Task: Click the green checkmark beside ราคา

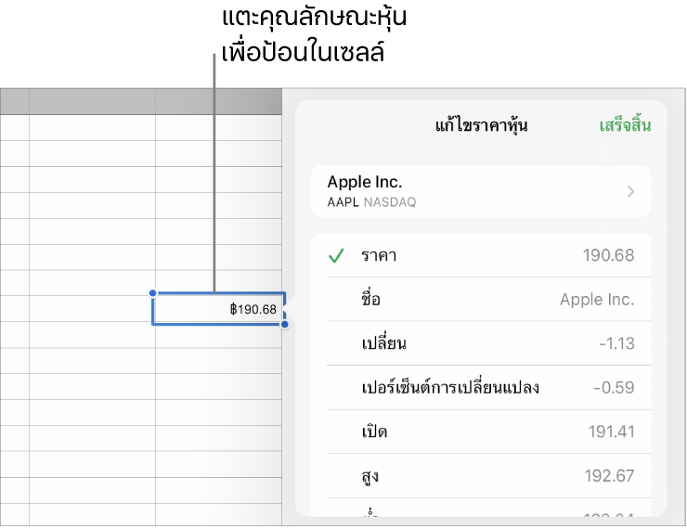Action: click(x=336, y=255)
